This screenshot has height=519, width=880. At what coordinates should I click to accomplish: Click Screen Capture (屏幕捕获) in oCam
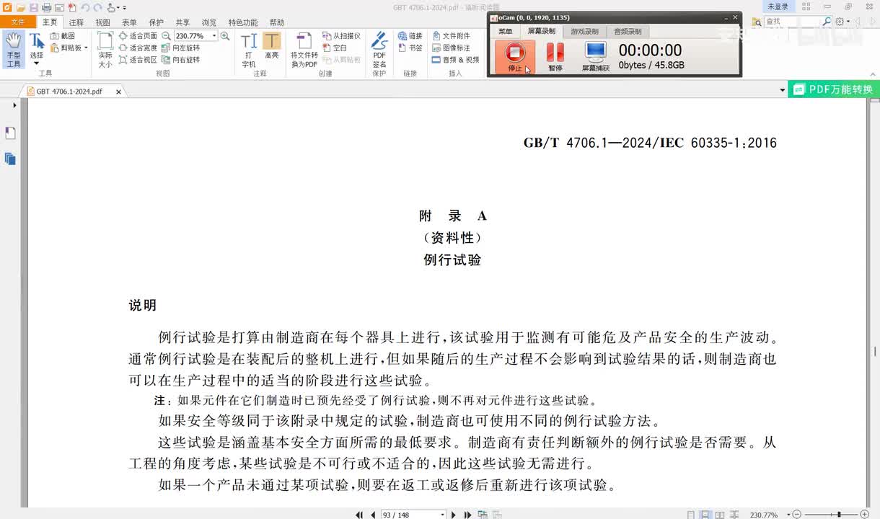click(x=596, y=56)
